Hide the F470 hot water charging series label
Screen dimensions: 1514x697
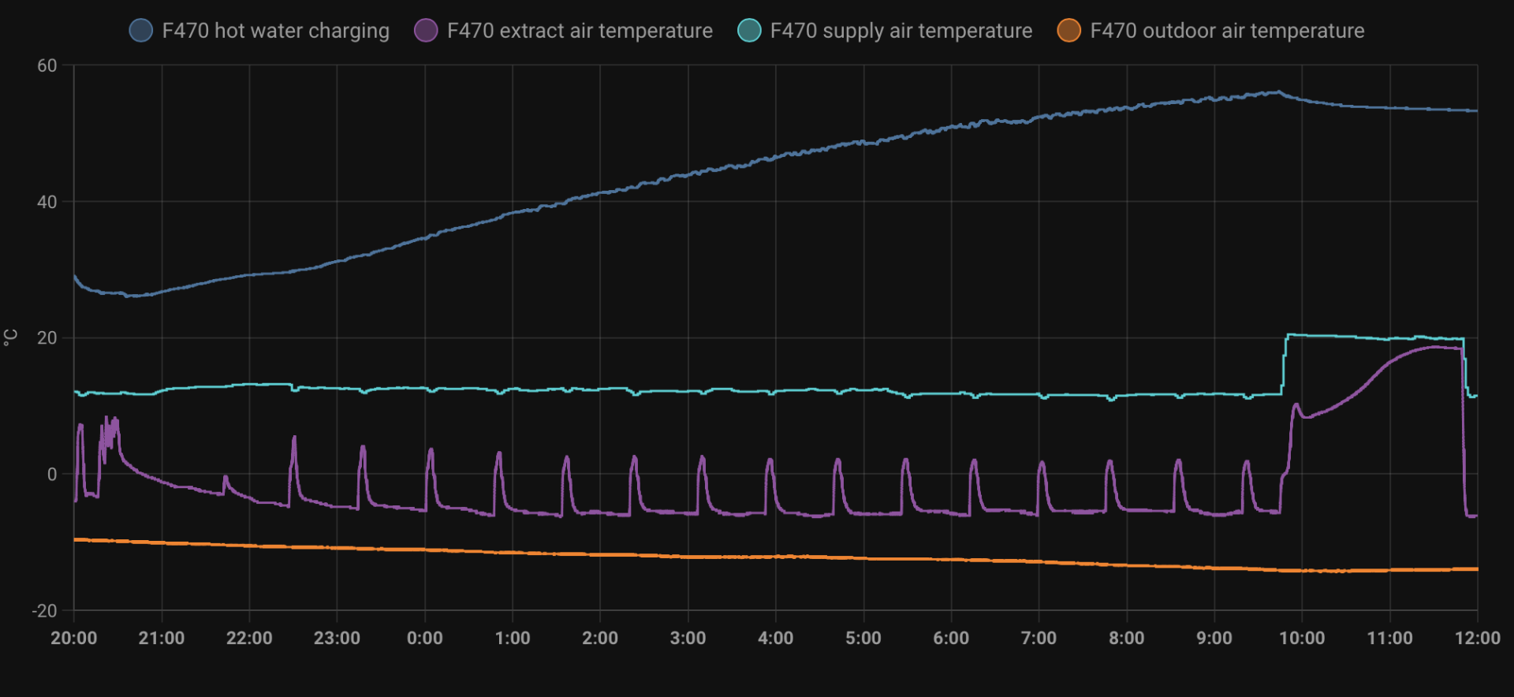[x=275, y=31]
